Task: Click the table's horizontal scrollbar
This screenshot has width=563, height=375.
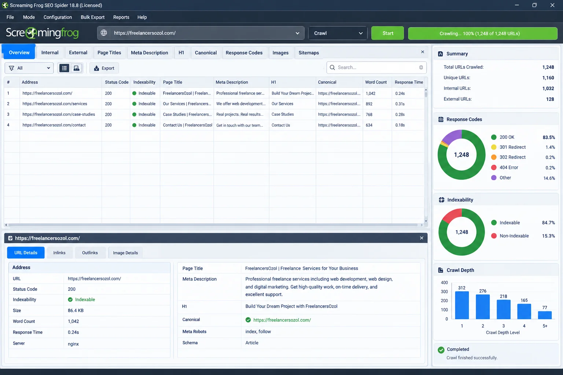Action: [x=213, y=225]
